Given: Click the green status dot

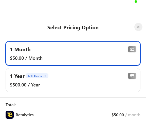Looking at the screenshot, I should click(136, 2).
